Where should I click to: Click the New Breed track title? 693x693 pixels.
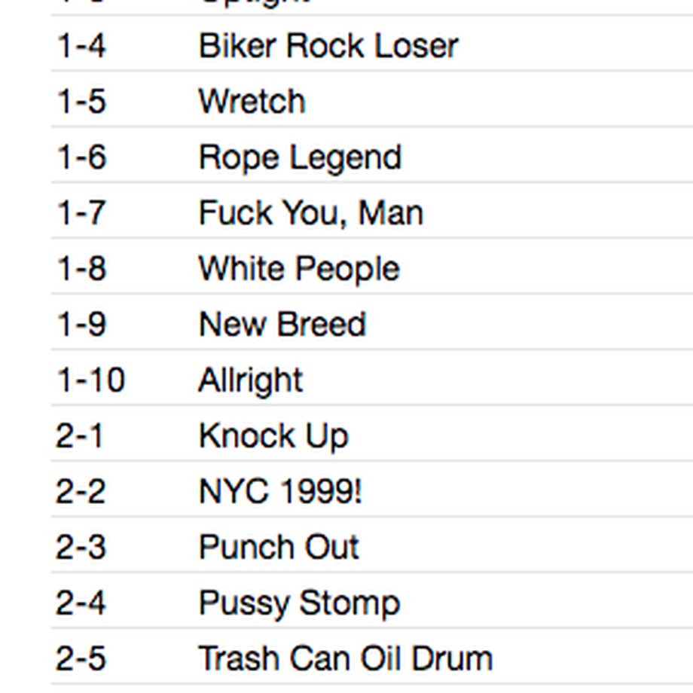pyautogui.click(x=282, y=324)
